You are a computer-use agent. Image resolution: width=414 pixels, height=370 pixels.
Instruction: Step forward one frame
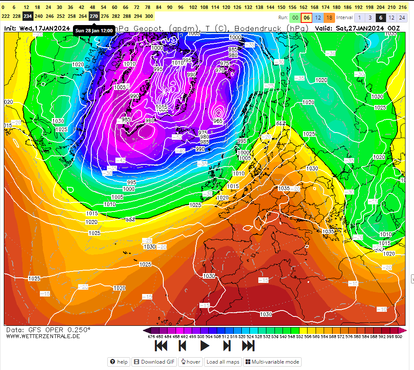click(227, 346)
